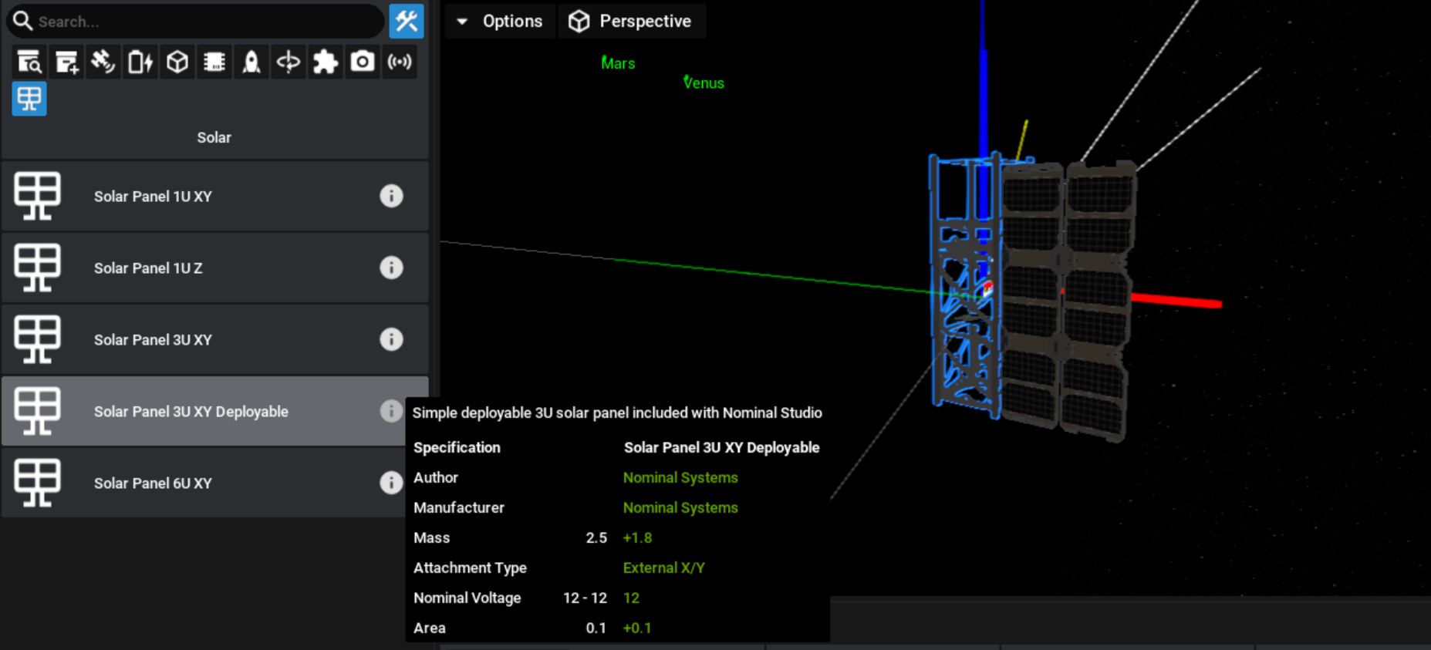Click the Mass +1.8 value in tooltip

click(x=637, y=537)
